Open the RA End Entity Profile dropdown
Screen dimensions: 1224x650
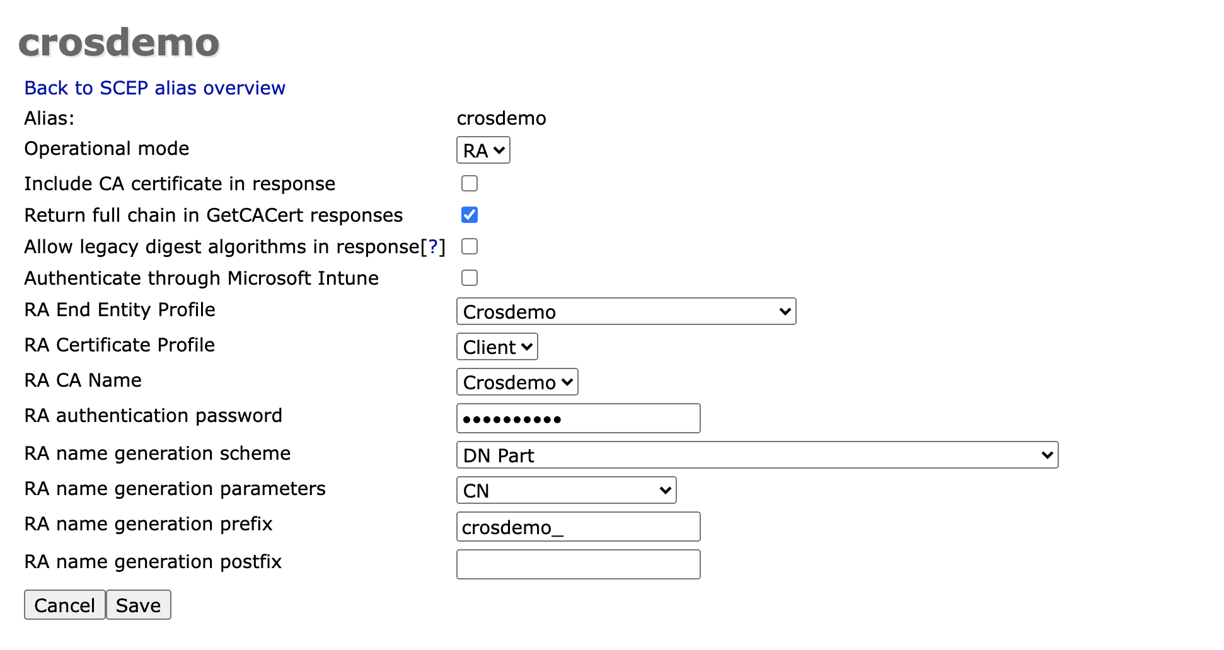(626, 311)
